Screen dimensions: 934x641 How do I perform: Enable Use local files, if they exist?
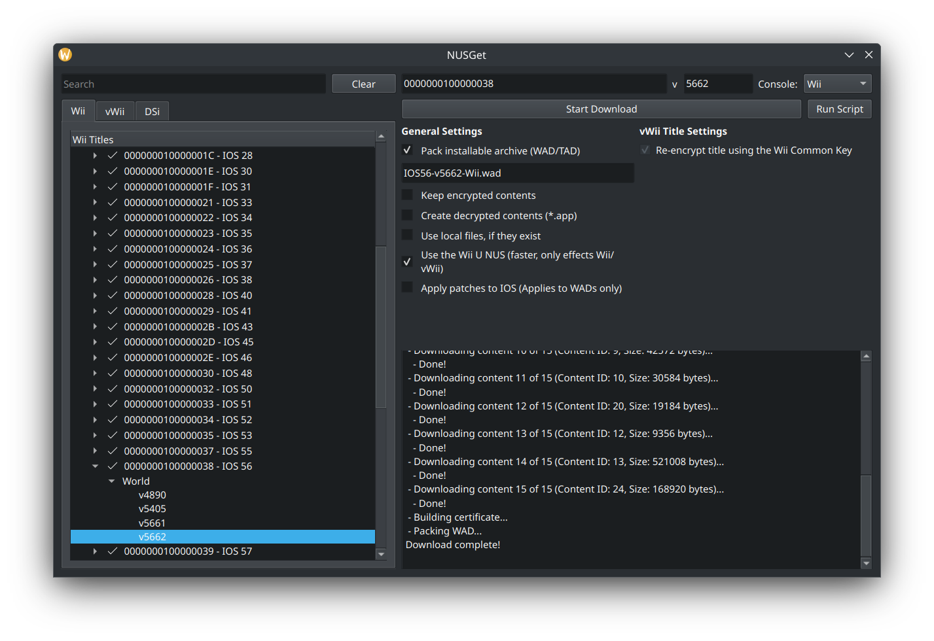coord(407,235)
